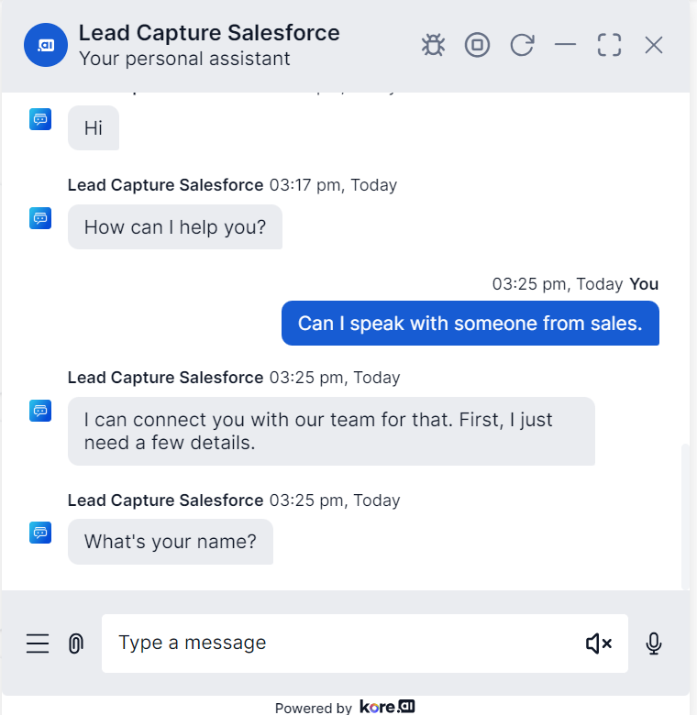The width and height of the screenshot is (697, 715).
Task: Activate the microphone for voice input
Action: click(x=654, y=643)
